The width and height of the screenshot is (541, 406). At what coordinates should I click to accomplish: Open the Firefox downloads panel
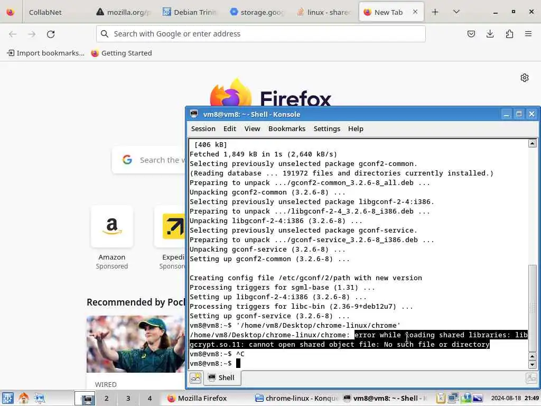click(490, 34)
